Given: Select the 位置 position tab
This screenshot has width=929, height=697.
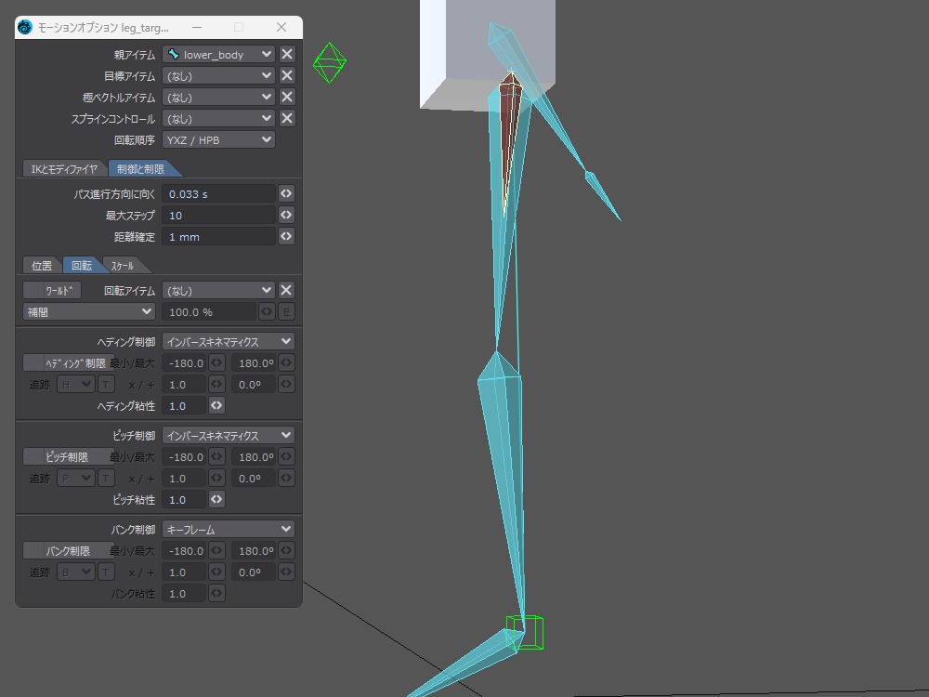Looking at the screenshot, I should coord(39,266).
